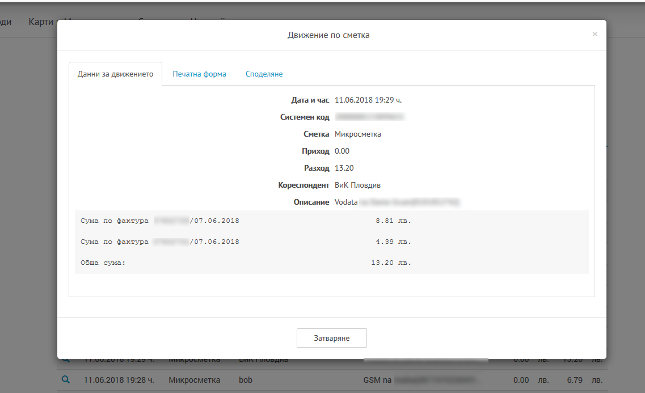645x393 pixels.
Task: Close the dialog with the × icon
Action: click(x=595, y=34)
